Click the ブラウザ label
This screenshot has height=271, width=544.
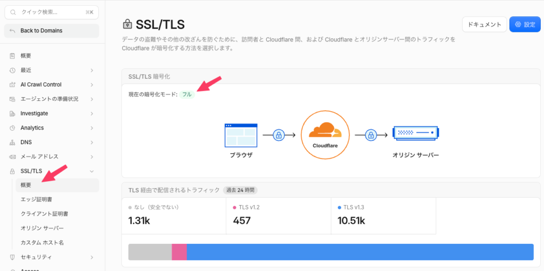click(241, 155)
